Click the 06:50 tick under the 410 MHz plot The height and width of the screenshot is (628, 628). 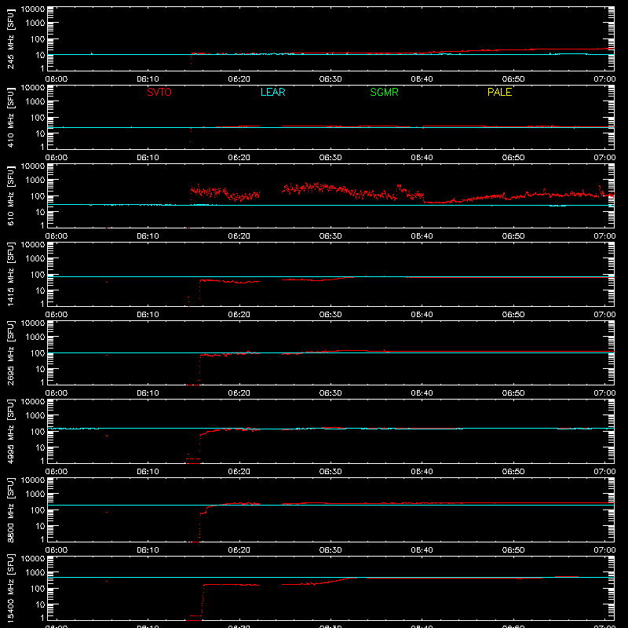(513, 158)
